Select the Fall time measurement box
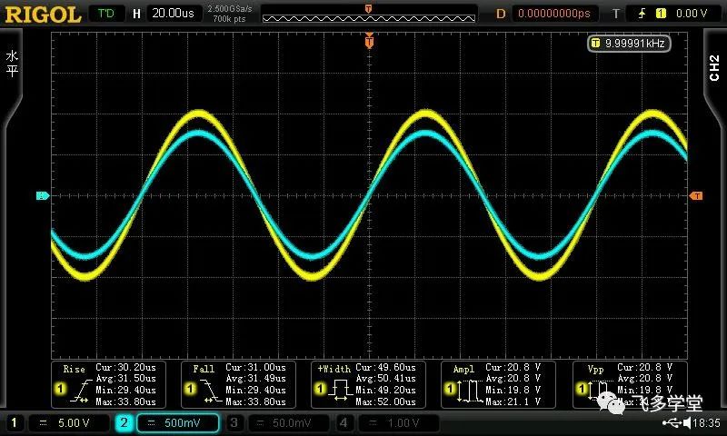727x436 pixels. click(236, 384)
